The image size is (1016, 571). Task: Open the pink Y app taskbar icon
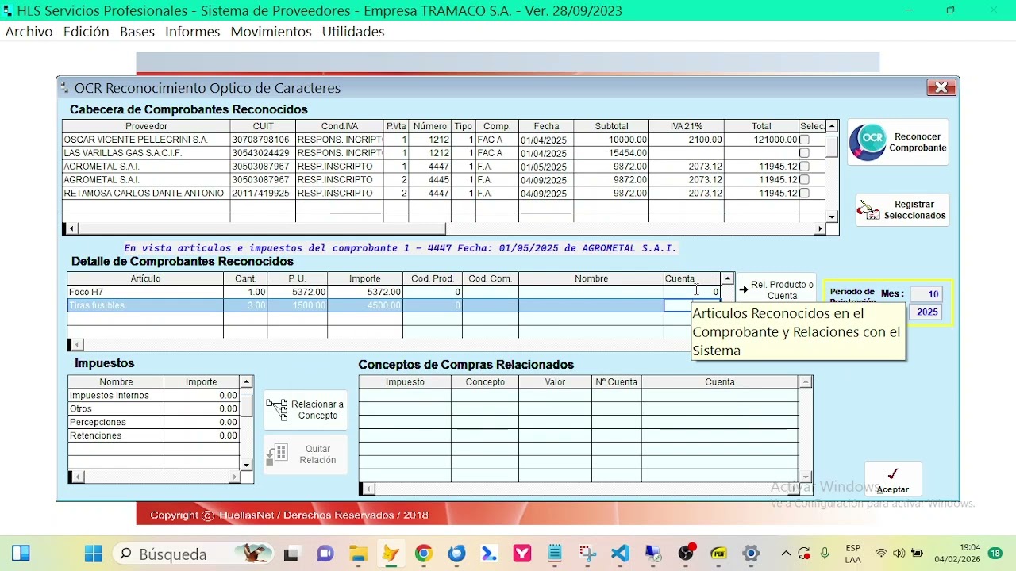coord(521,554)
